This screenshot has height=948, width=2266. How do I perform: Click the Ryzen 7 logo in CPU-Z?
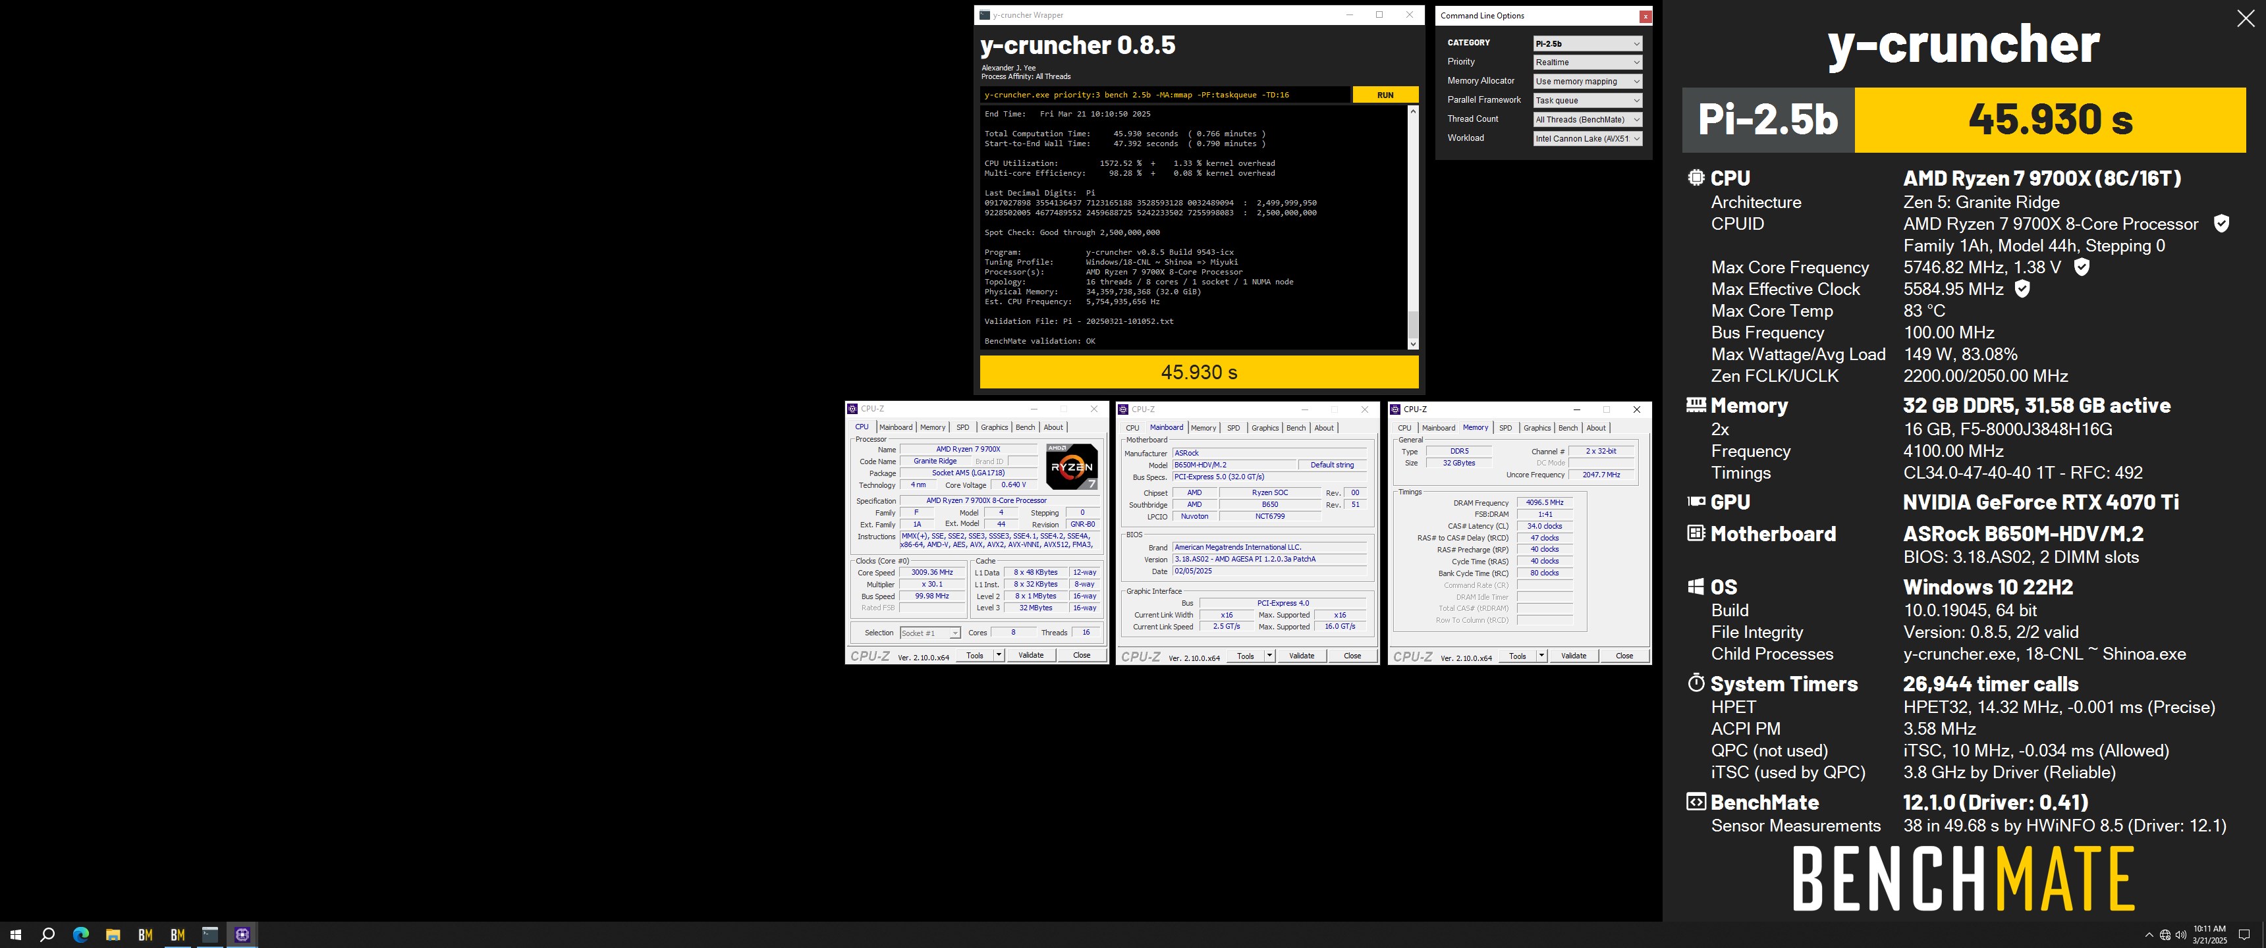coord(1072,466)
